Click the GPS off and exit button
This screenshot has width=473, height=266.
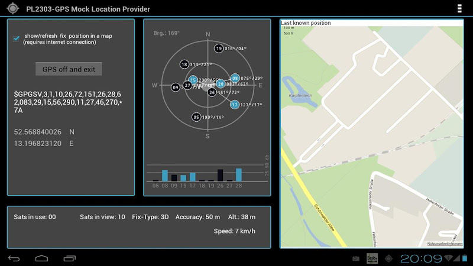69,69
